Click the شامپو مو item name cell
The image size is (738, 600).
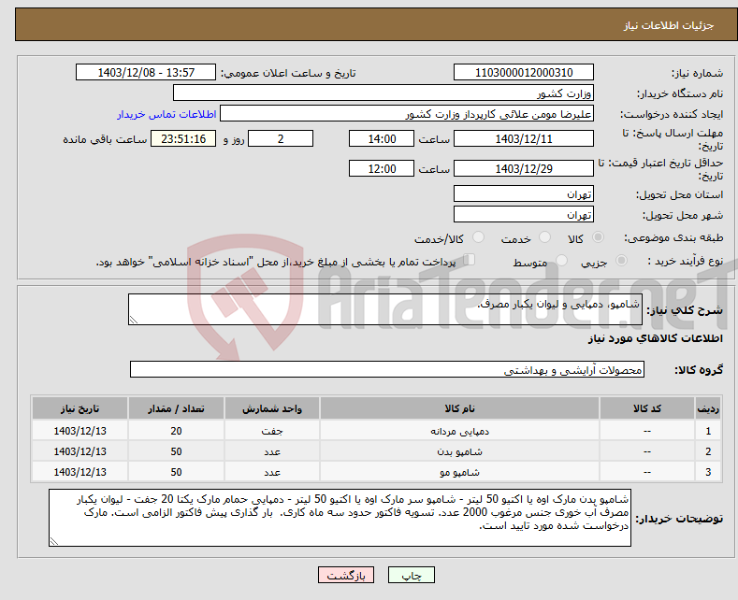(459, 472)
